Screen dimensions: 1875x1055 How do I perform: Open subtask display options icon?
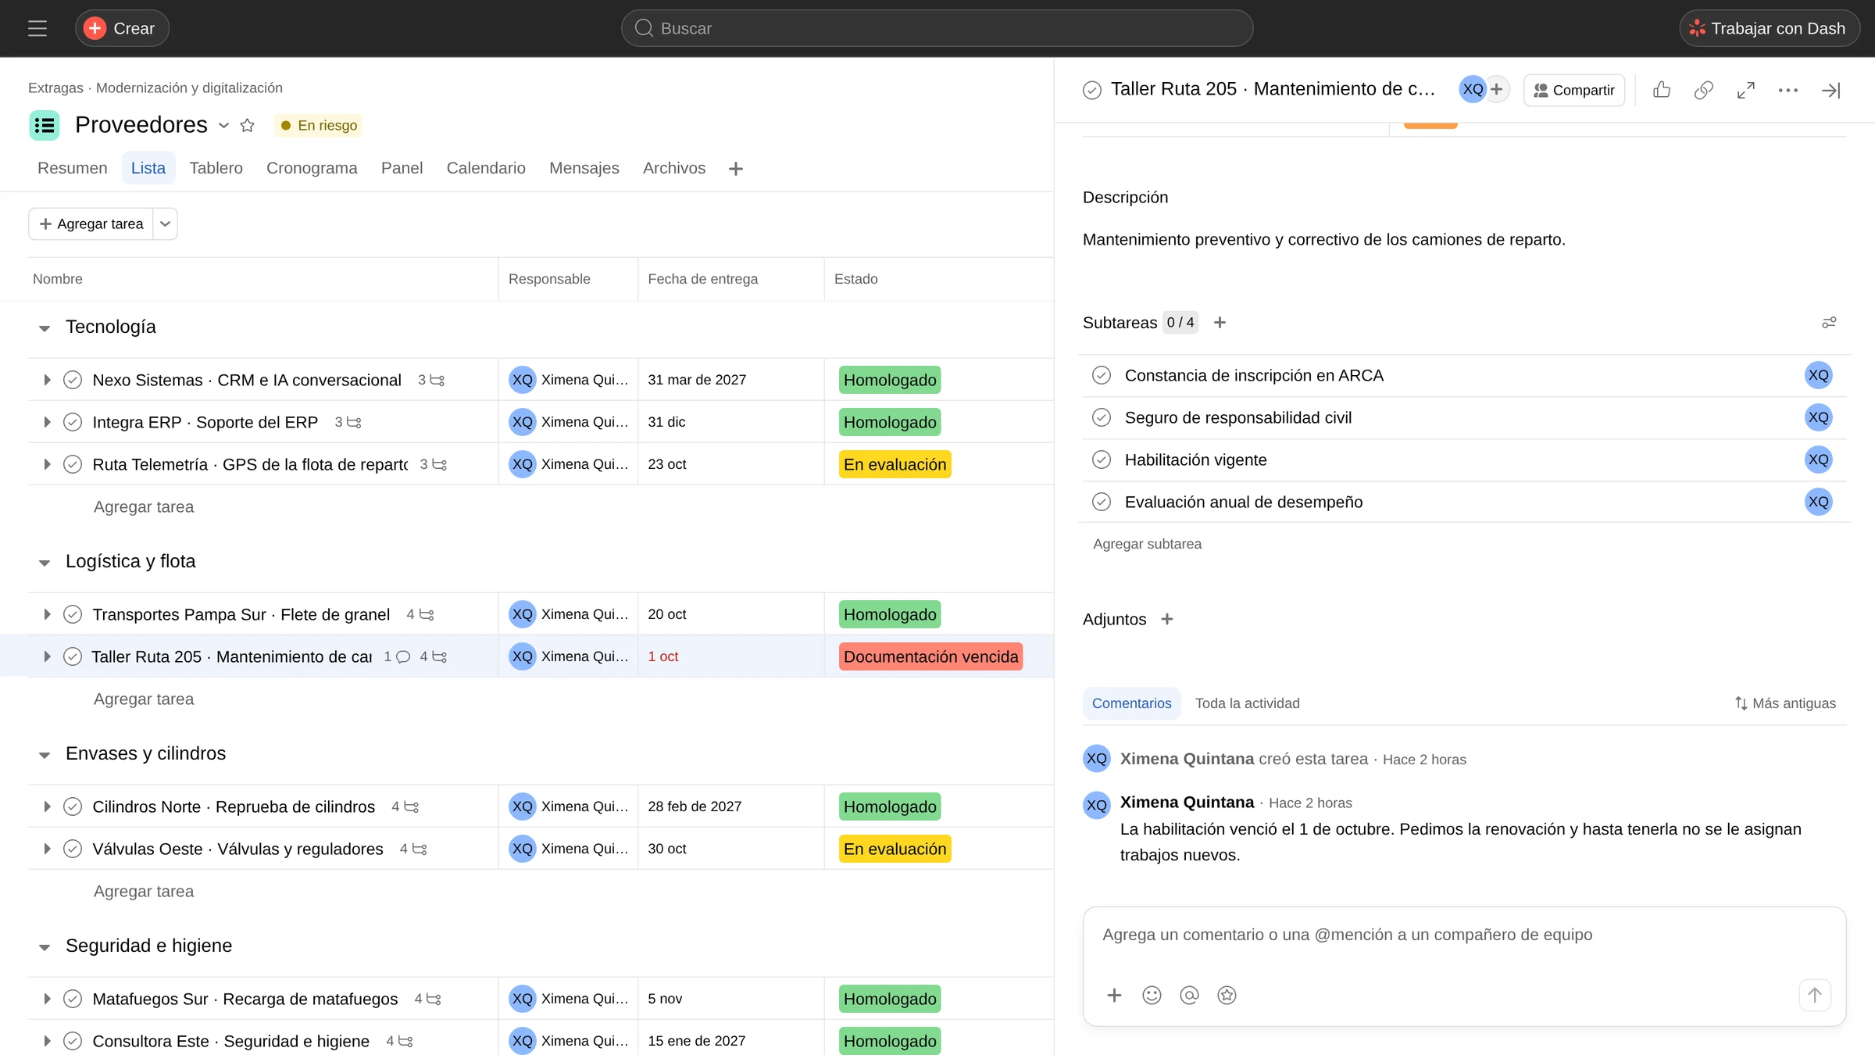point(1829,323)
